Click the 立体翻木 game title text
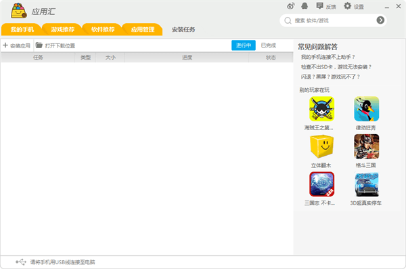This screenshot has height=269, width=406. pyautogui.click(x=321, y=165)
